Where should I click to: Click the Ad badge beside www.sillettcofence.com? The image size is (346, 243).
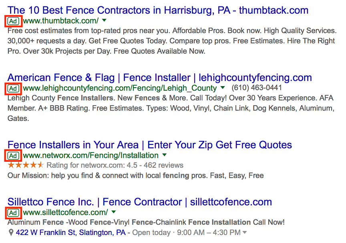click(13, 213)
